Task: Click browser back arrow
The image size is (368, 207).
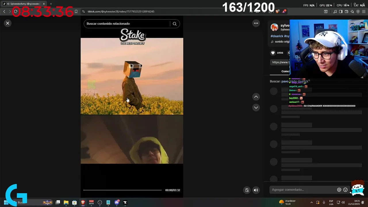Action: click(4, 11)
